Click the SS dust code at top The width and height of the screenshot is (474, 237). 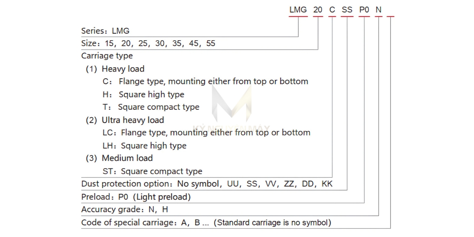(347, 10)
